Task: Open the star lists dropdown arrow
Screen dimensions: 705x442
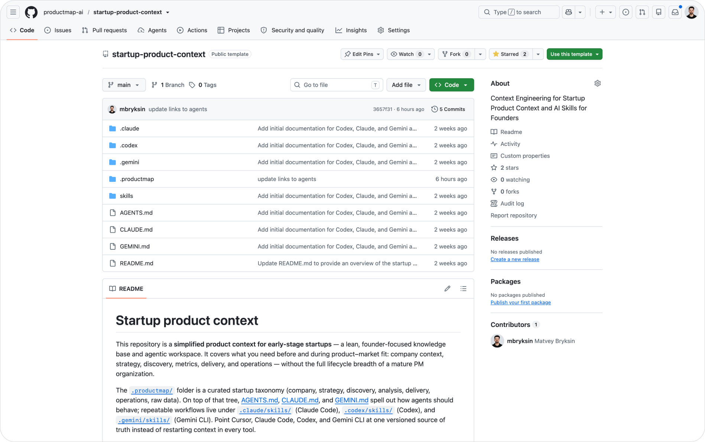Action: (x=538, y=54)
